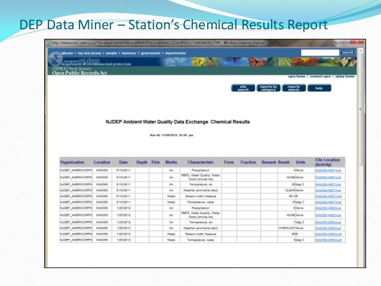Click Temperature, air characteristic for 1/25/2012
The width and height of the screenshot is (381, 286).
201,222
